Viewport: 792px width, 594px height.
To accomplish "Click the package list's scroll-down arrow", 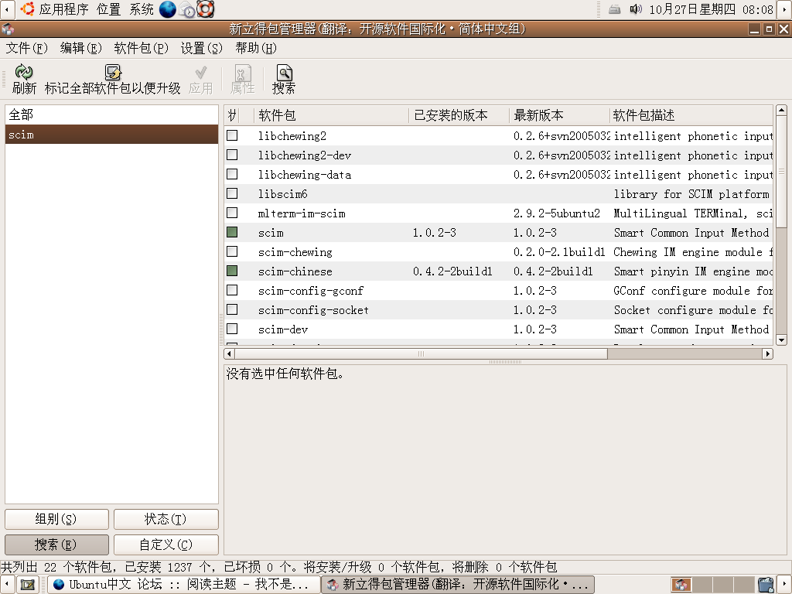I will pyautogui.click(x=781, y=340).
